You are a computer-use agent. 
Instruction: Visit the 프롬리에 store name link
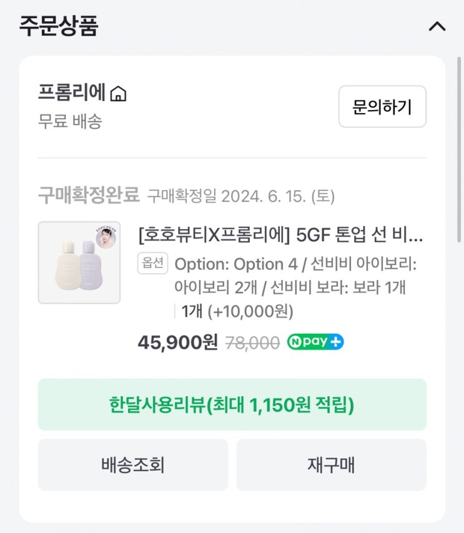71,93
